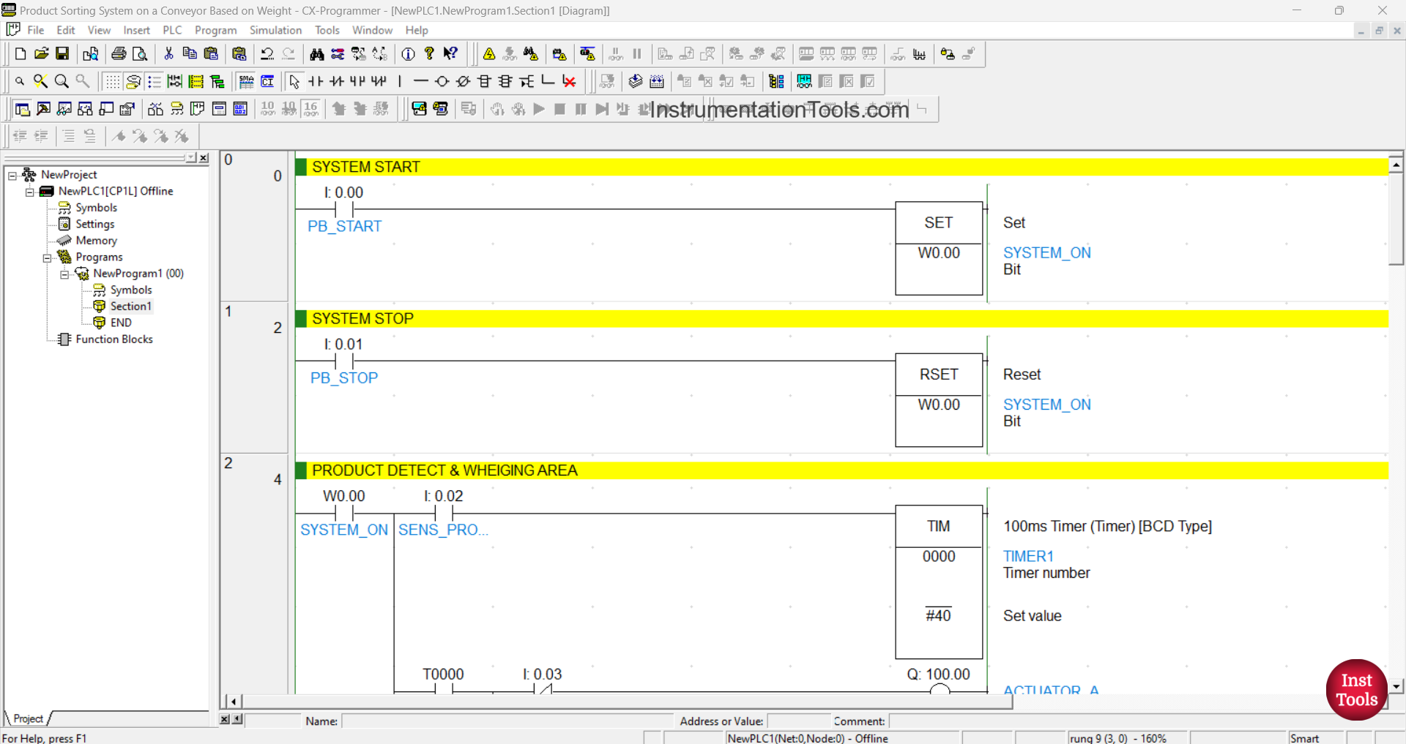Click the Cut scissors icon
Screen dimensions: 1406x744
coord(168,53)
